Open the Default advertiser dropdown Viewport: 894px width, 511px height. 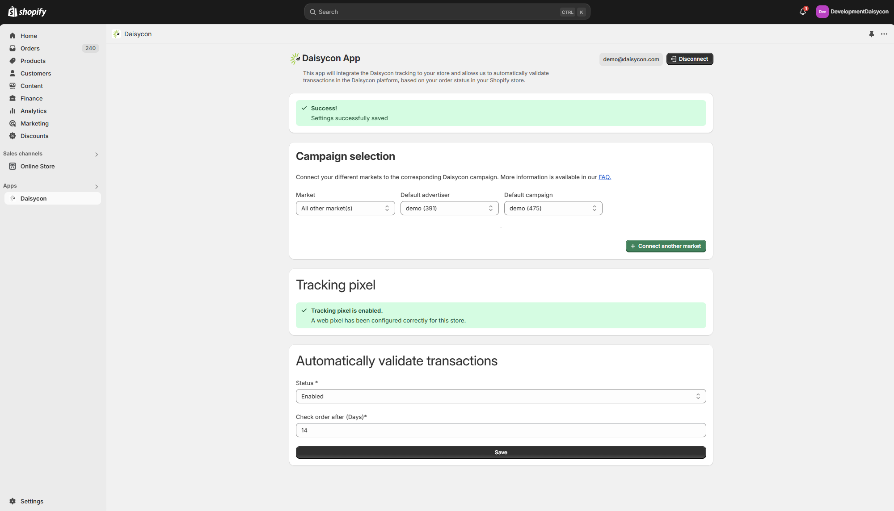pyautogui.click(x=449, y=208)
